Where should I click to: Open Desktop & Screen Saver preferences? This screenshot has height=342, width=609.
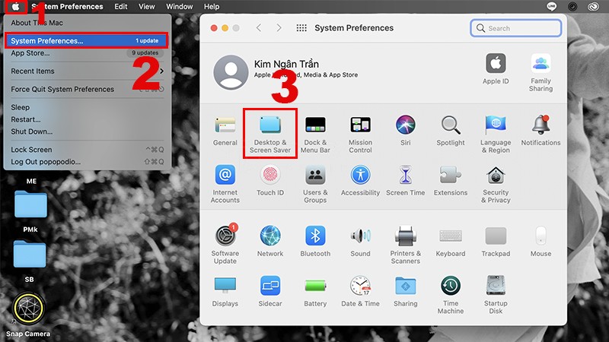(x=269, y=132)
